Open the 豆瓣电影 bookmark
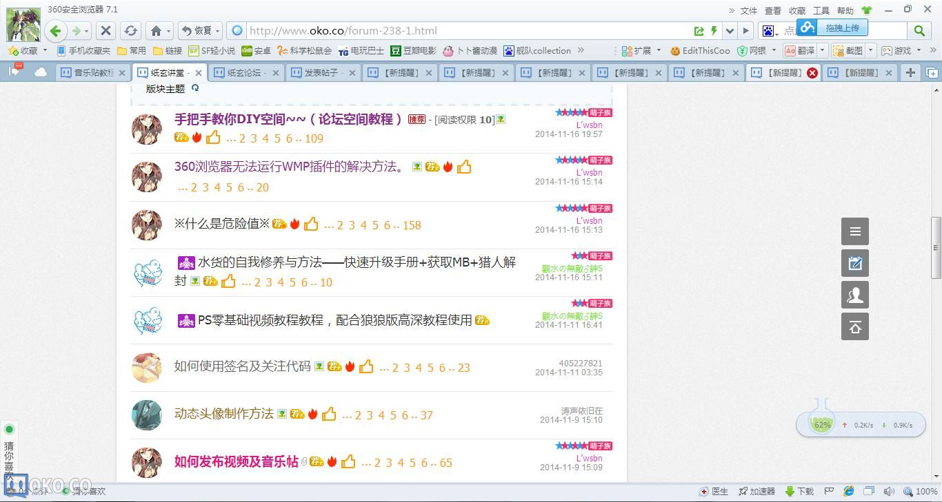Image resolution: width=942 pixels, height=502 pixels. pyautogui.click(x=414, y=50)
